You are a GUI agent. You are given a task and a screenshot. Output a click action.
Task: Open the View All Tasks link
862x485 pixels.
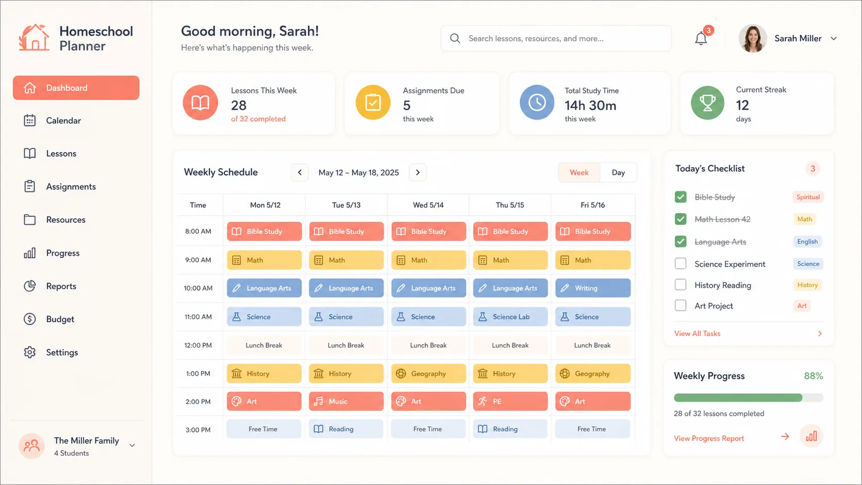(697, 333)
